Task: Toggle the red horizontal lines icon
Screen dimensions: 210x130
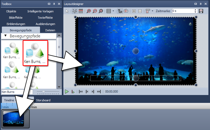Action: [81, 11]
